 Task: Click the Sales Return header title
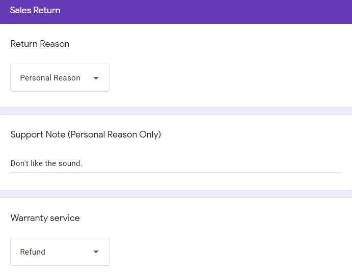tap(35, 10)
